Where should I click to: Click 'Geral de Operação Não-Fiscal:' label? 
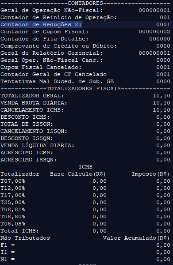(x=51, y=11)
